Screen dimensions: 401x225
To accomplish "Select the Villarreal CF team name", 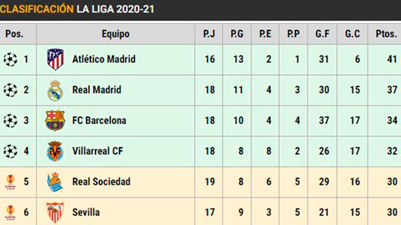I will tap(98, 151).
